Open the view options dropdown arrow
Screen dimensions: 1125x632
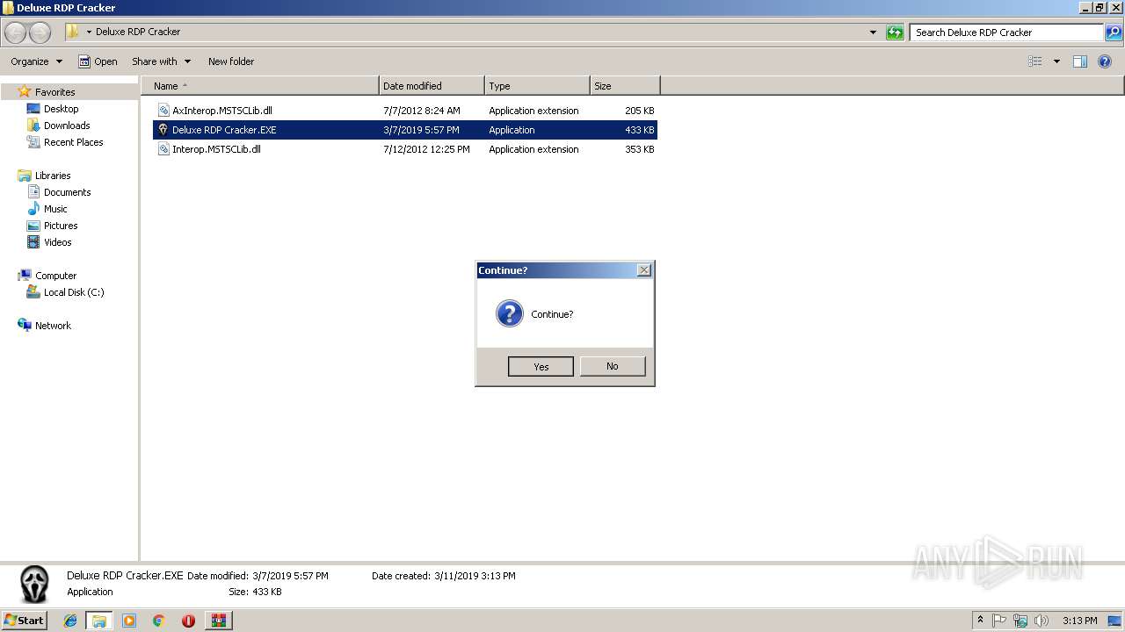click(x=1056, y=61)
